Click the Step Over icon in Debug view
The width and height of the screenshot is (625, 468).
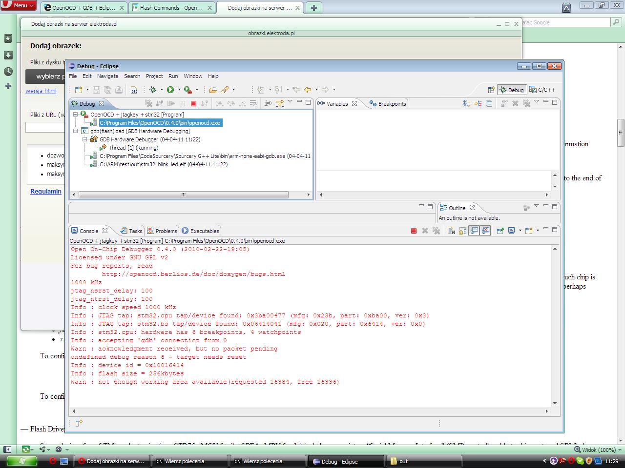click(231, 103)
